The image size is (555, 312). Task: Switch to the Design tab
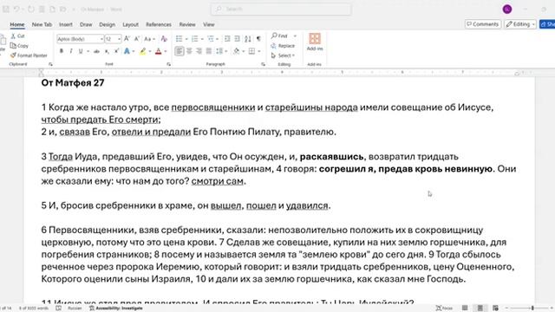tap(107, 24)
